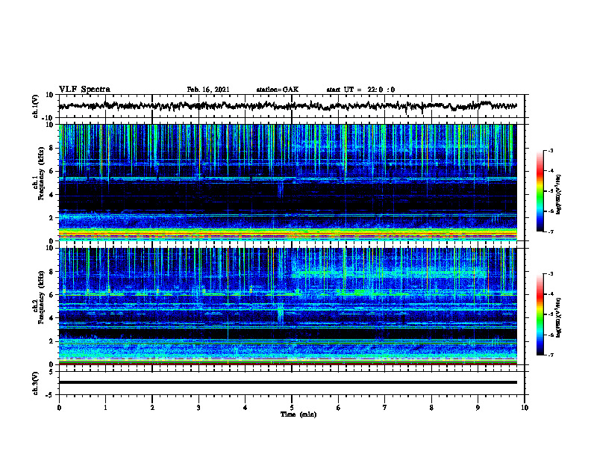Viewport: 591px width, 457px height.
Task: Click the ch.1 Frequency (kHz) axis label
Action: (x=38, y=174)
